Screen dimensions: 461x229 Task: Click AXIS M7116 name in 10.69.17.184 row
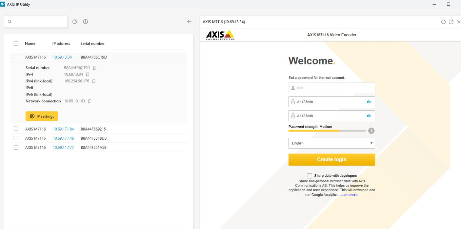(x=35, y=129)
